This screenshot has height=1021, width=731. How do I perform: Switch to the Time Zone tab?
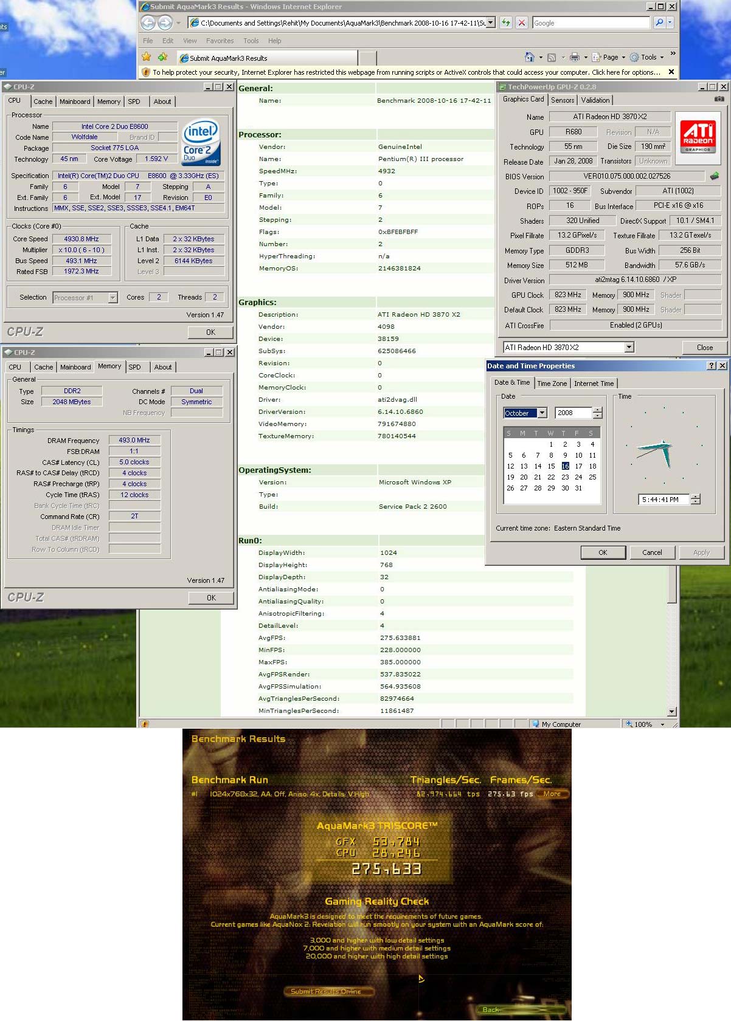click(x=552, y=383)
